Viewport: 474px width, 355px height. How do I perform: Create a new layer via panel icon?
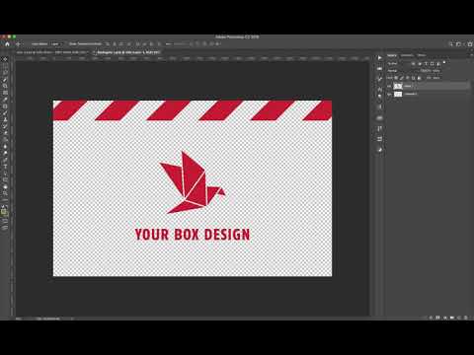point(459,318)
